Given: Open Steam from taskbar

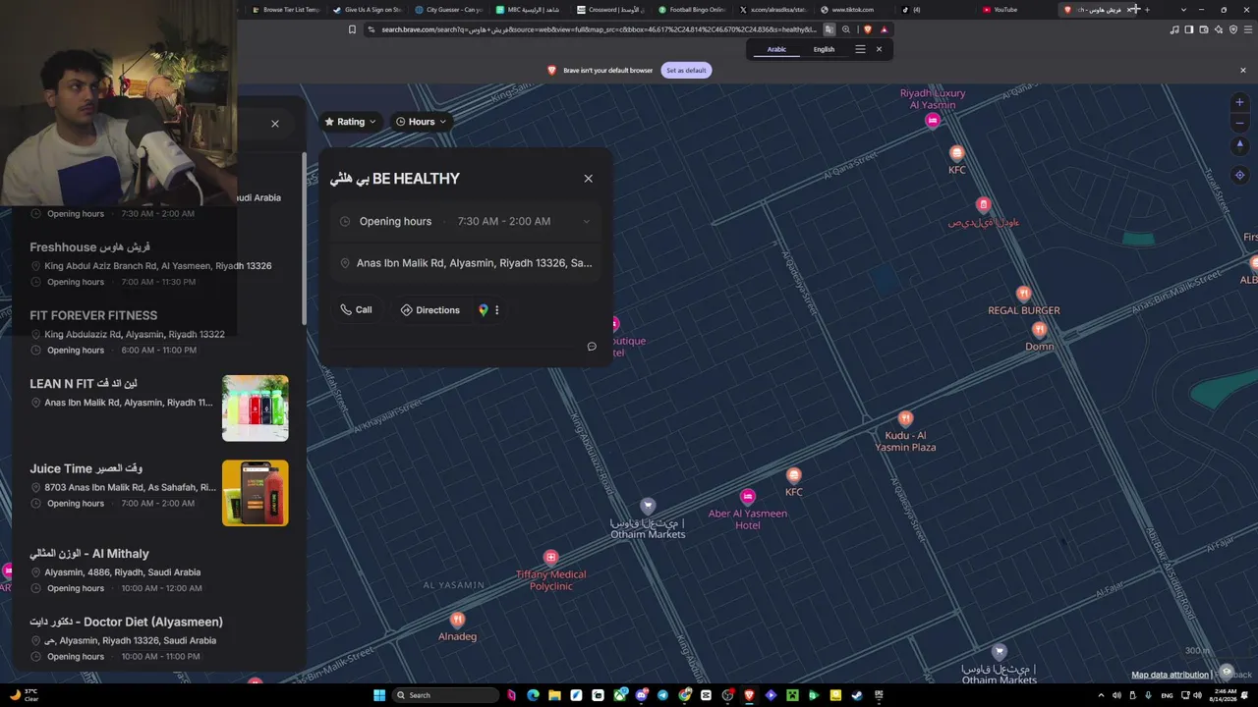Looking at the screenshot, I should click(x=857, y=695).
